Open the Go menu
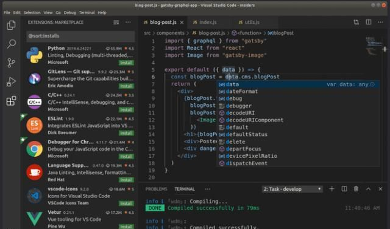Viewport: 390px width, 229px height. [x=58, y=12]
